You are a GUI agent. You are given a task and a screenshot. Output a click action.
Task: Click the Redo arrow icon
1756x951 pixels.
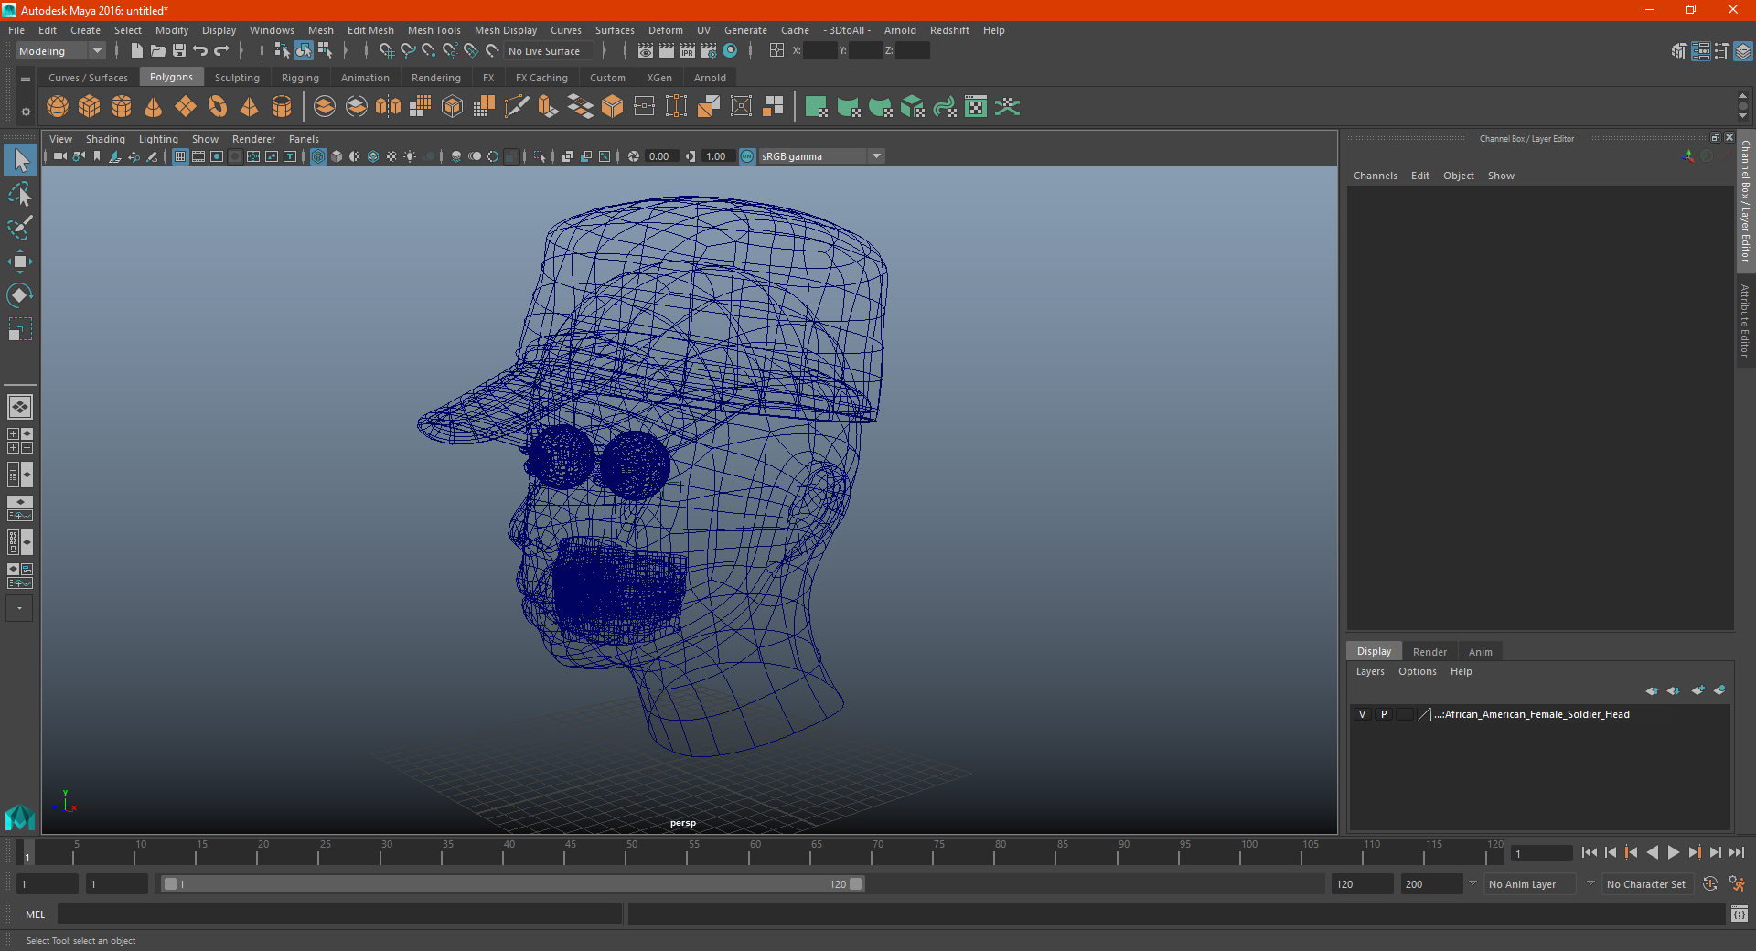(221, 50)
